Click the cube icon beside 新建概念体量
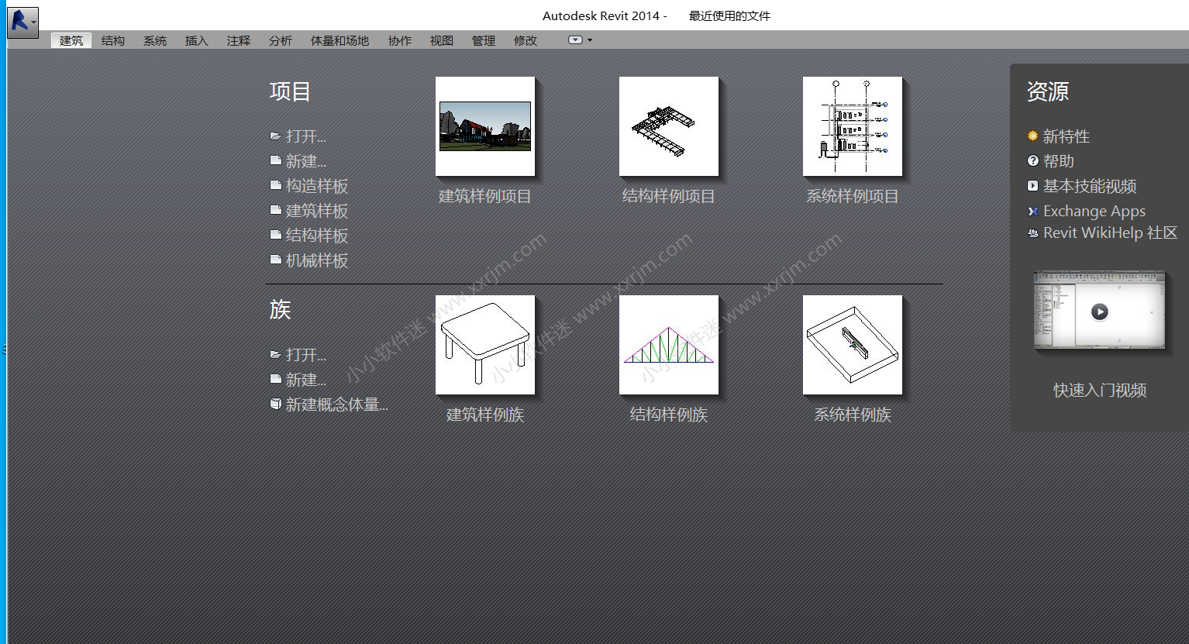The width and height of the screenshot is (1189, 644). pos(275,404)
